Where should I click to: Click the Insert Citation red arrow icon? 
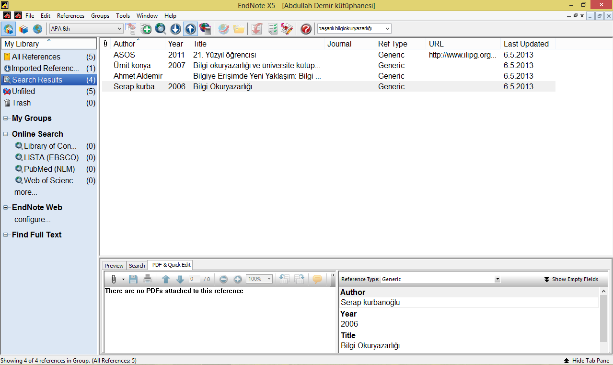pos(257,29)
